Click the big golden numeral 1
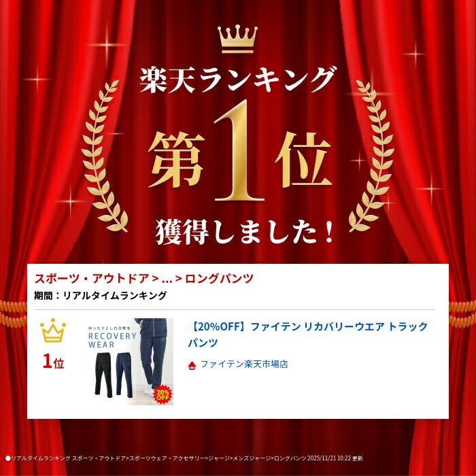This screenshot has height=476, width=476. pyautogui.click(x=238, y=151)
